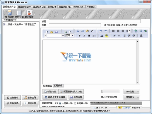Click into the 标题 title input field

95,21
